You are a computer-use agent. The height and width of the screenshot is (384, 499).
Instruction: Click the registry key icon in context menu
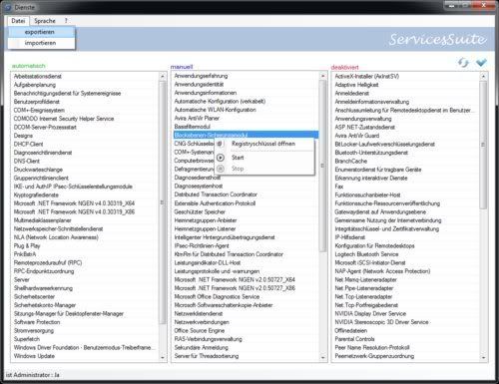coord(220,144)
